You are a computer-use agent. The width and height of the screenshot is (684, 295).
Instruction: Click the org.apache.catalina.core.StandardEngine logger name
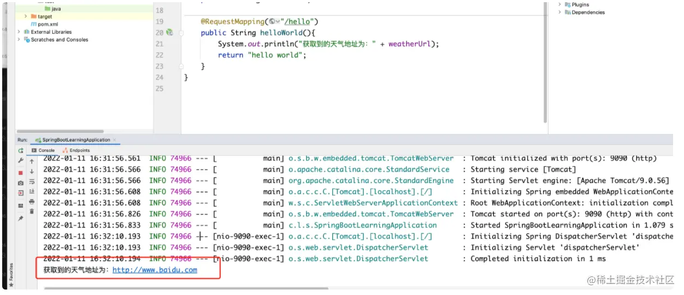371,181
